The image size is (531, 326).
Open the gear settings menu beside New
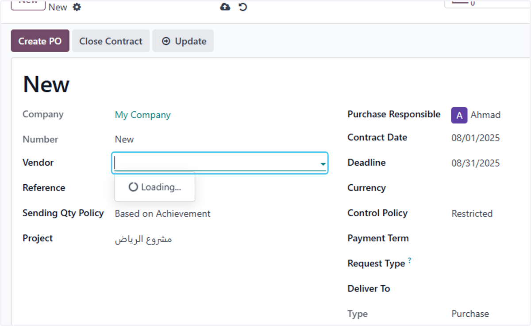coord(77,7)
